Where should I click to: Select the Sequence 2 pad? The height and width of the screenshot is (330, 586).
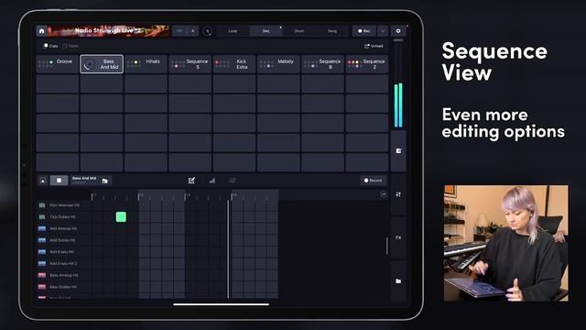pos(366,64)
